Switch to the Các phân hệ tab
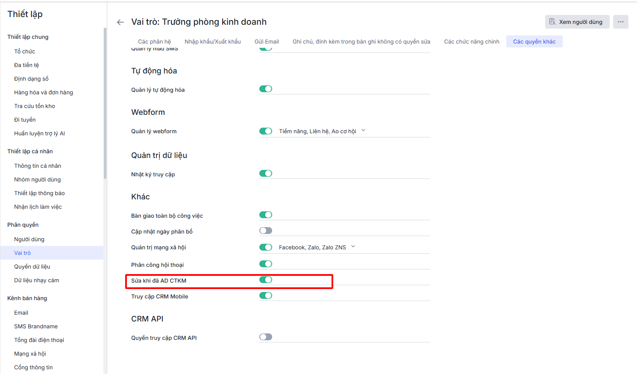The image size is (637, 374). 154,41
